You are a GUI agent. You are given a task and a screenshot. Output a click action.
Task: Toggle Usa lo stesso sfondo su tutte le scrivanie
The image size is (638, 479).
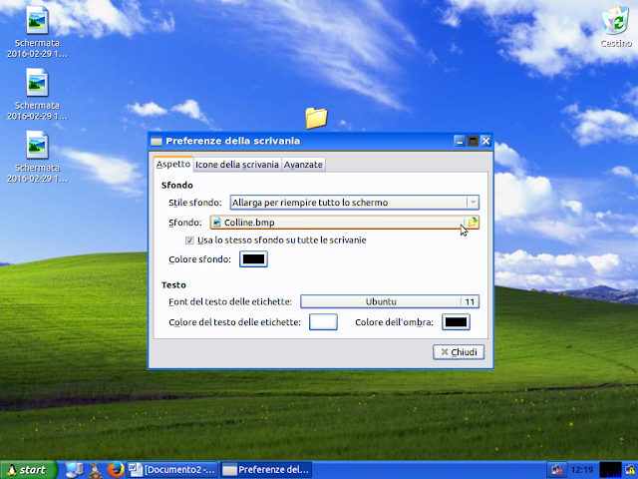(x=275, y=240)
